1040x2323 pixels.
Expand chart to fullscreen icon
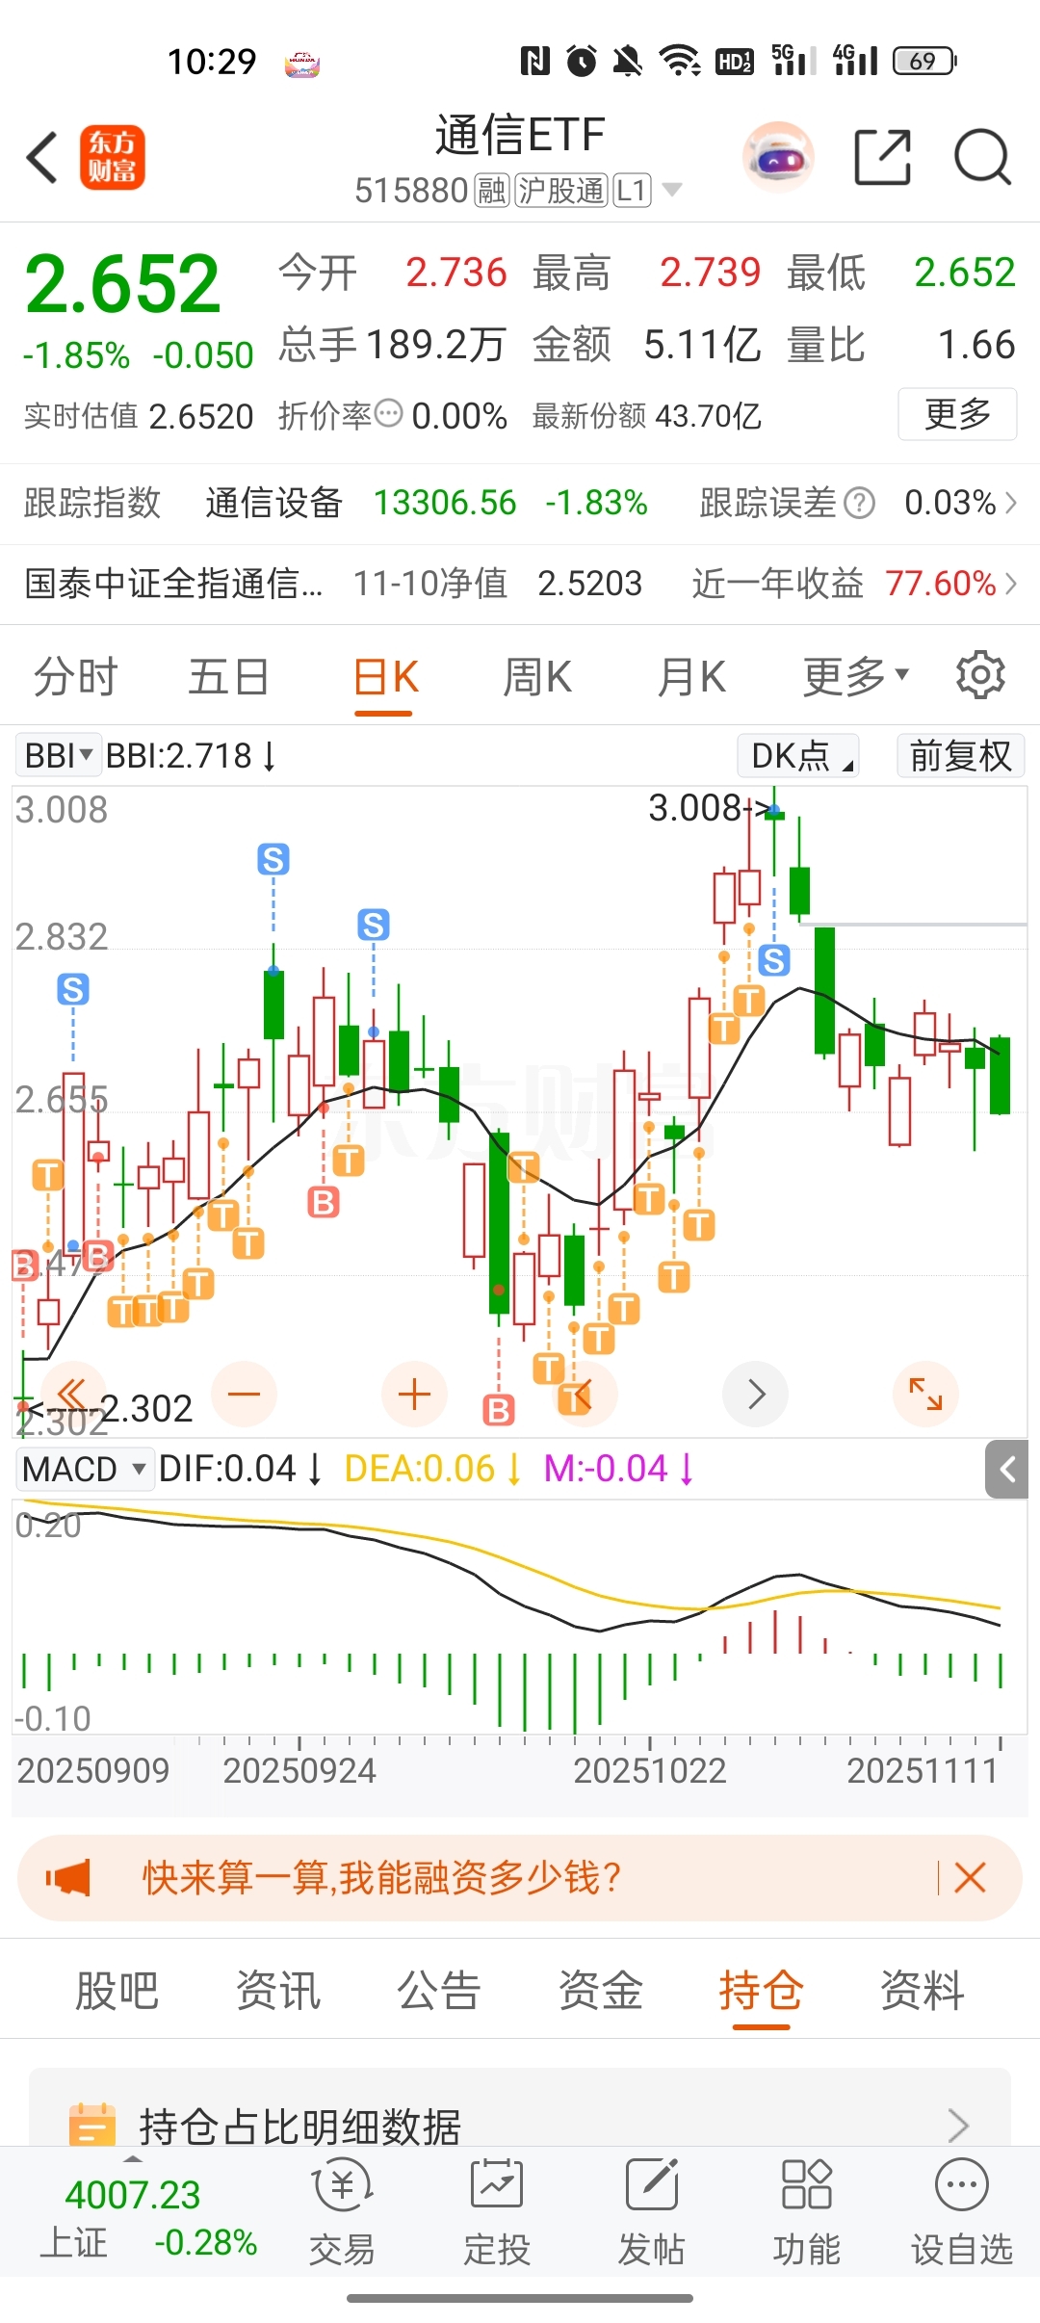pyautogui.click(x=925, y=1394)
